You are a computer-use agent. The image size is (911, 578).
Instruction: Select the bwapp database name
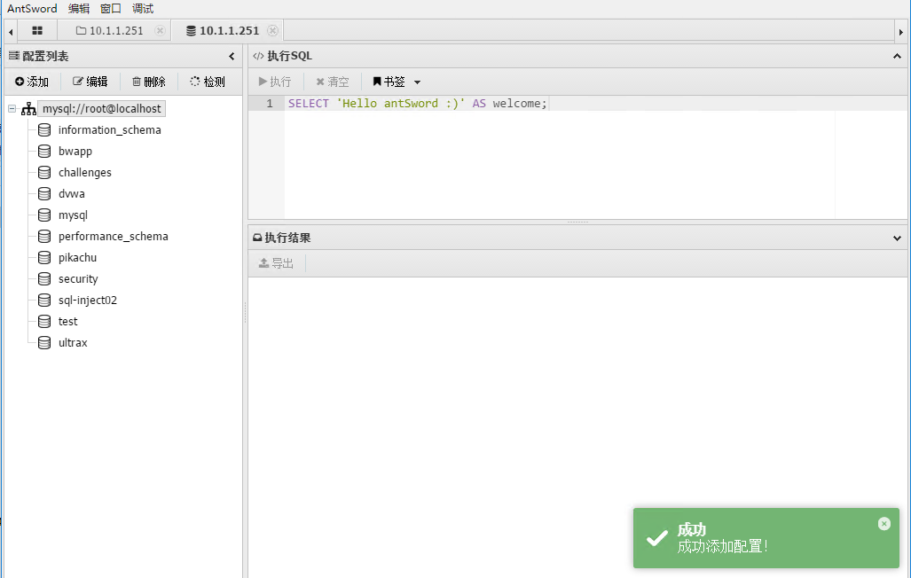click(75, 152)
